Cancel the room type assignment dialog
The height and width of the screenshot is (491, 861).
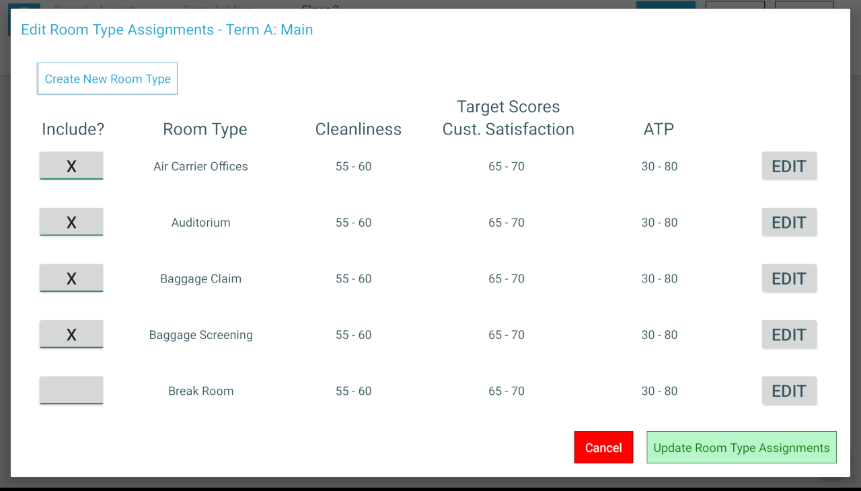[603, 447]
